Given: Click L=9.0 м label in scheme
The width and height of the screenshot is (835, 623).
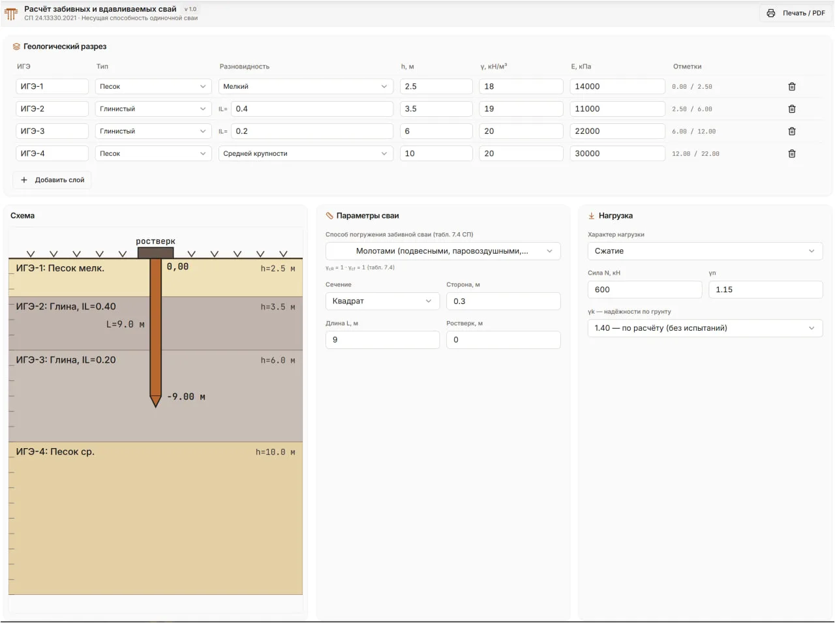Looking at the screenshot, I should pos(125,324).
